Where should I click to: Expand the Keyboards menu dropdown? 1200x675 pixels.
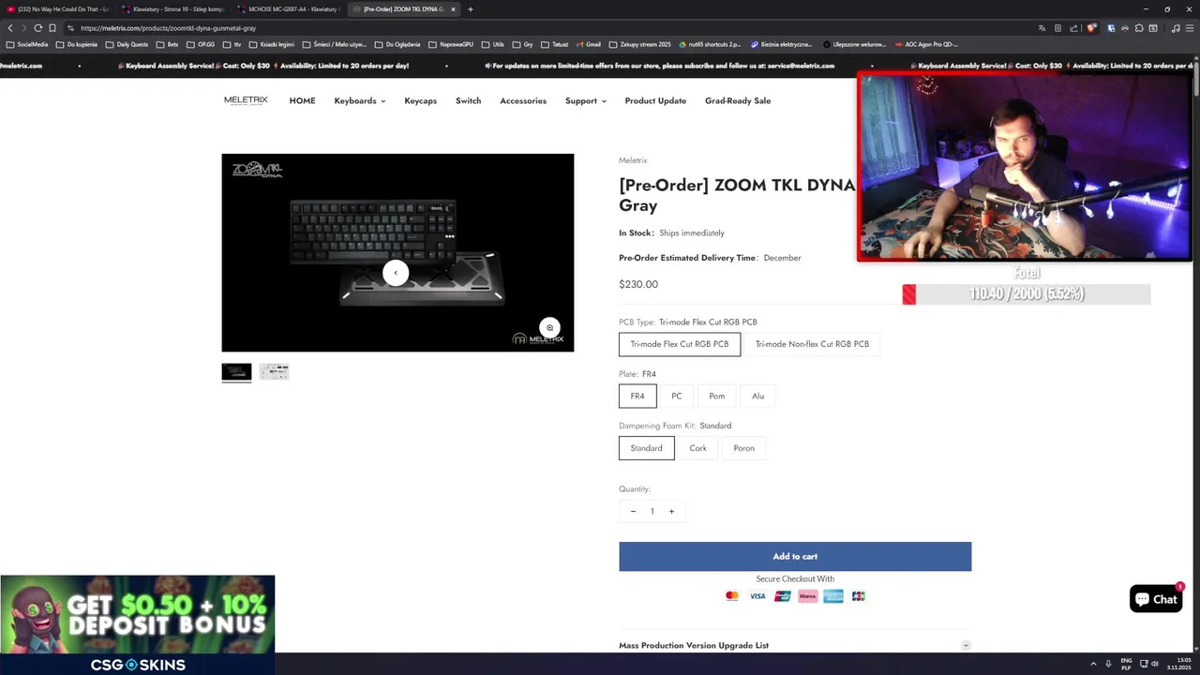click(360, 100)
